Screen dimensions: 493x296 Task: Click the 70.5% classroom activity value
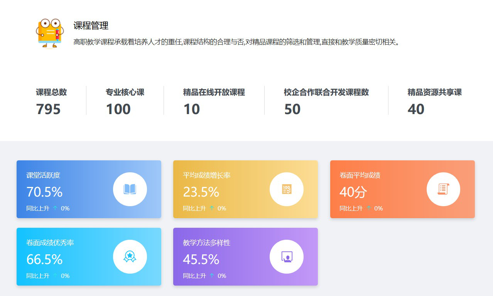[44, 192]
